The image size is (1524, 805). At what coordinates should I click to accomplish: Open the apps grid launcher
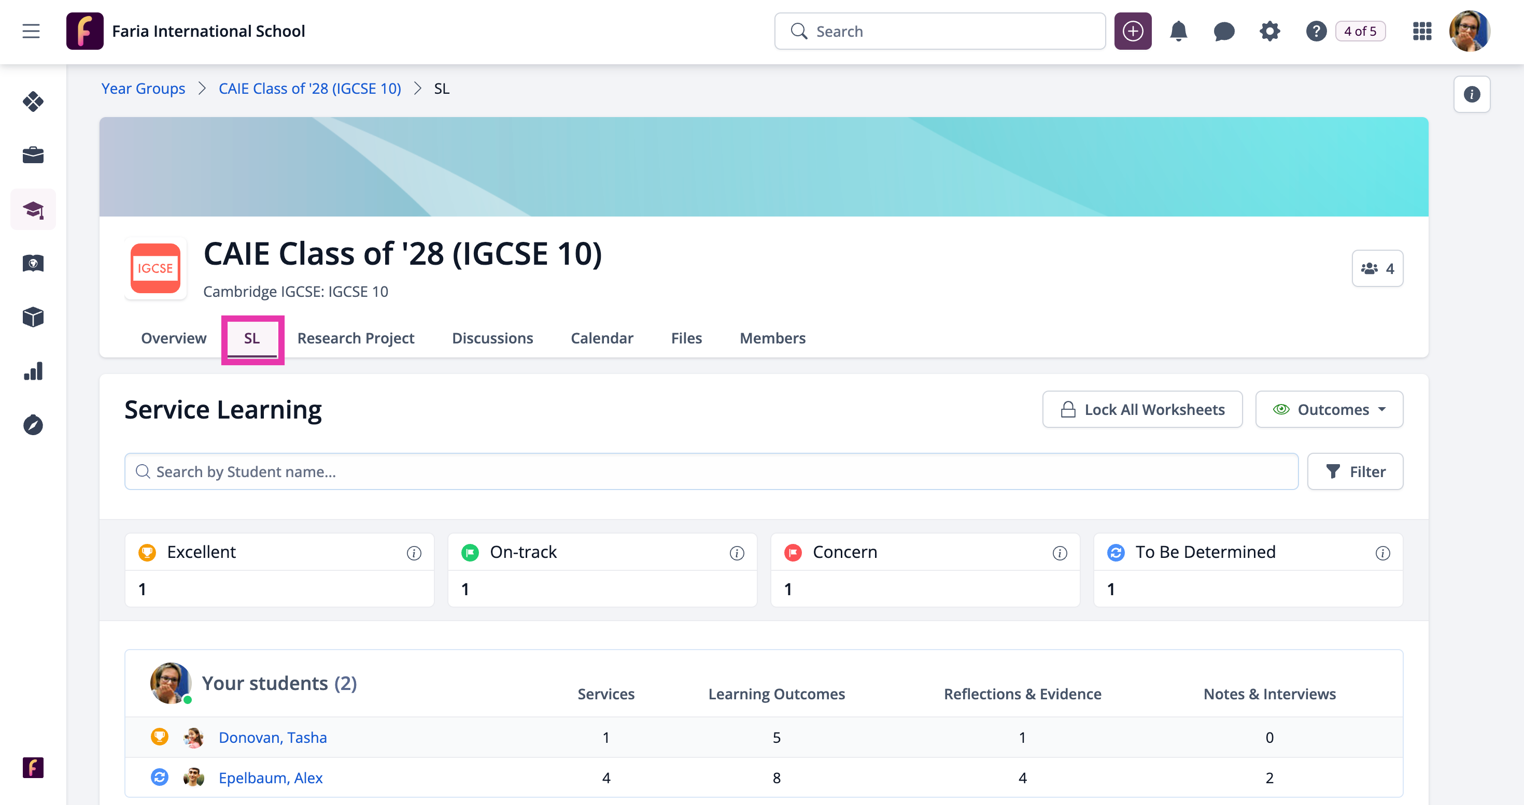[x=1422, y=31]
